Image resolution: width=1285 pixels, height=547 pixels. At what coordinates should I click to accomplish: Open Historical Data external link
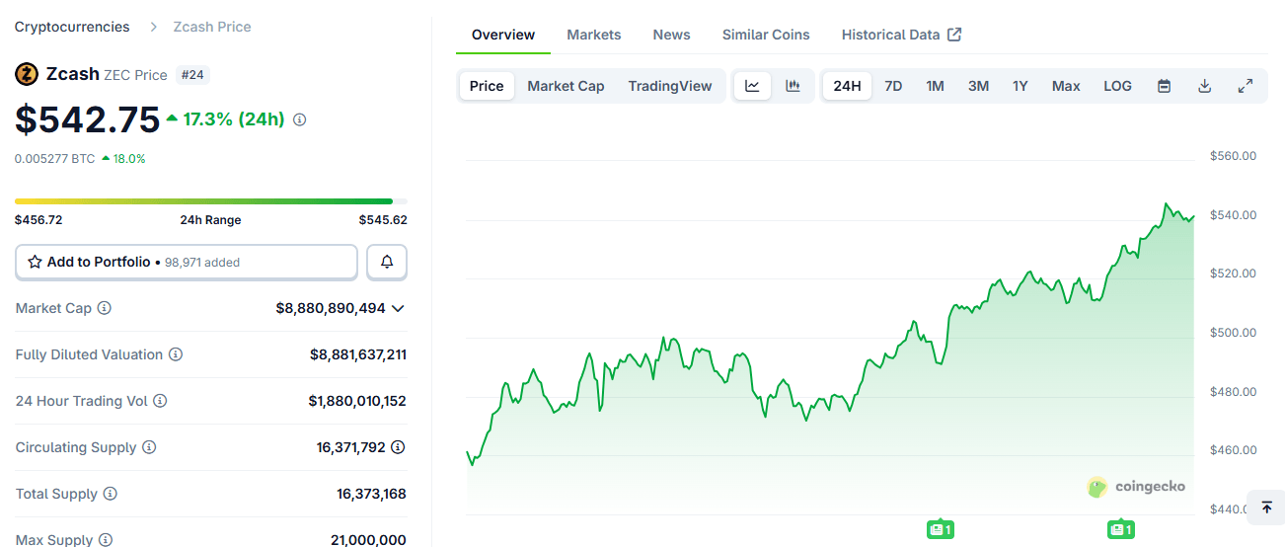(900, 35)
